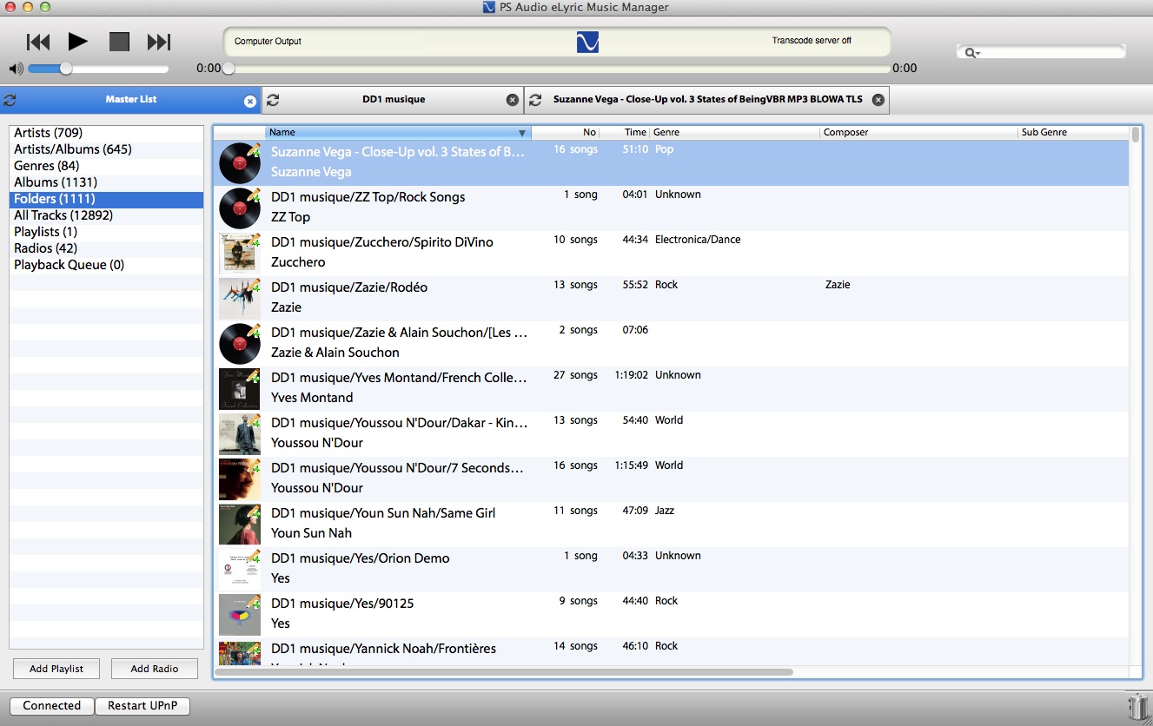1153x726 pixels.
Task: Click Youn Sun Nah Same Girl cover
Action: pos(240,524)
